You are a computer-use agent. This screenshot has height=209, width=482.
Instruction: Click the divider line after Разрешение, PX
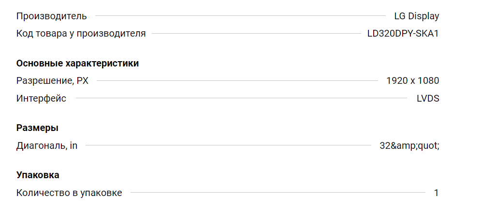pos(237,81)
